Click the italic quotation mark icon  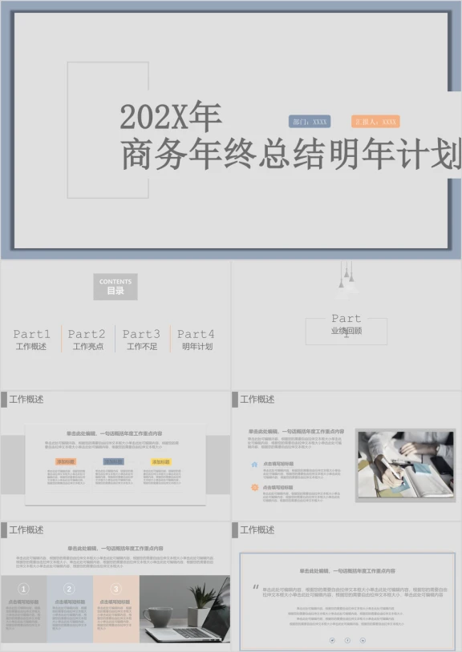coord(256,587)
